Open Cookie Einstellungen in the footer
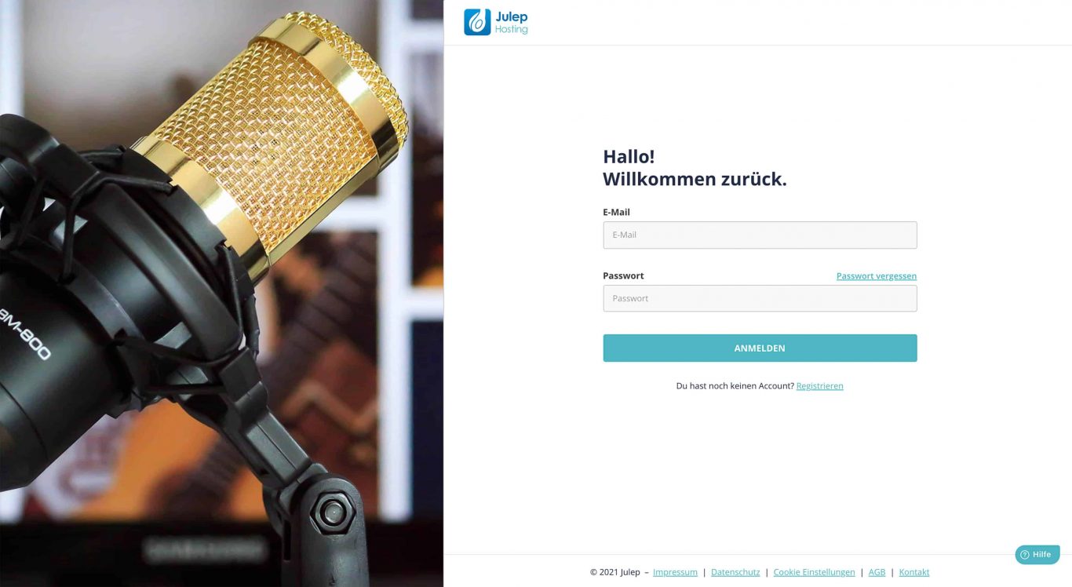 [815, 572]
